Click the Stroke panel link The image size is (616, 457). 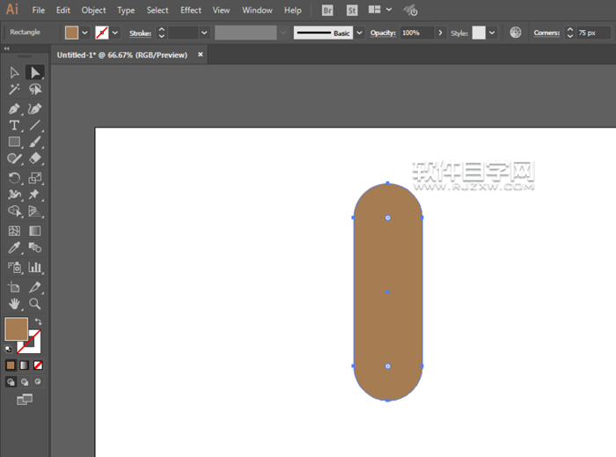[x=140, y=33]
